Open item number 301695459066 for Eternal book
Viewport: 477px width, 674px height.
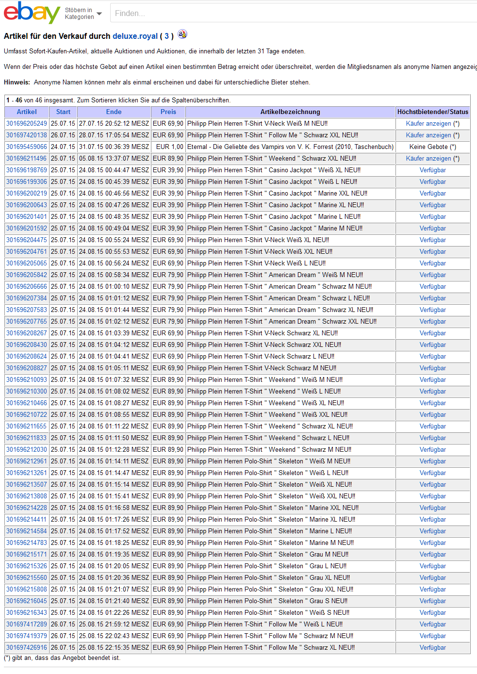[27, 147]
